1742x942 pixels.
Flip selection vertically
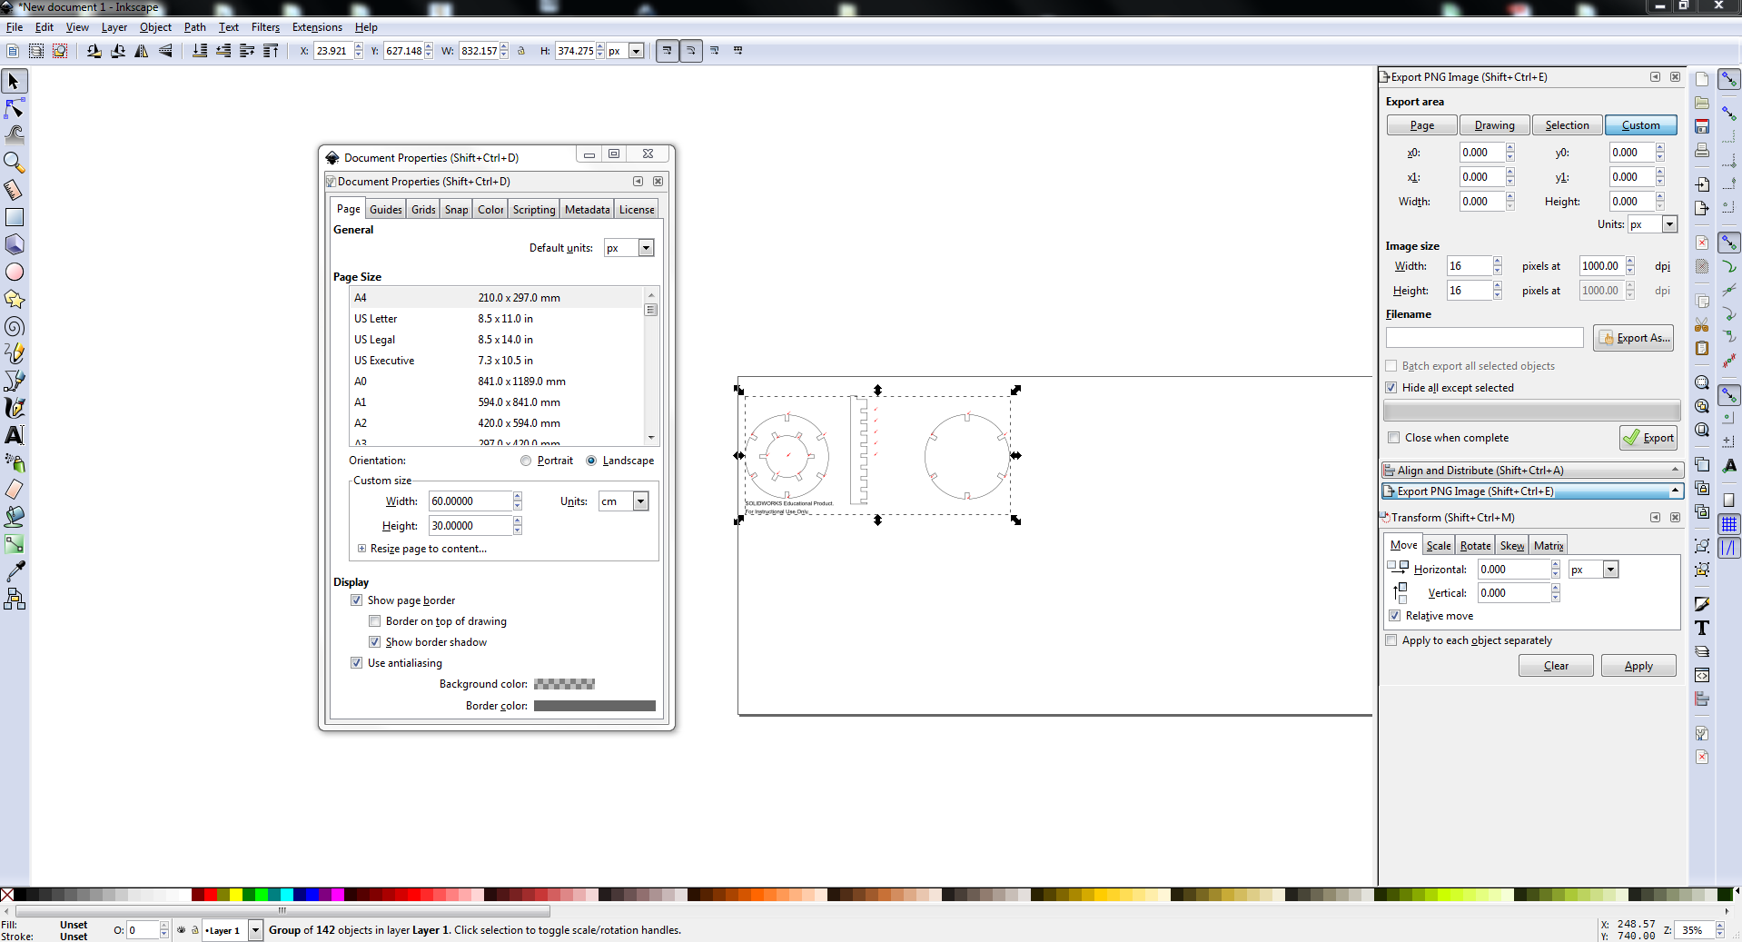tap(165, 51)
